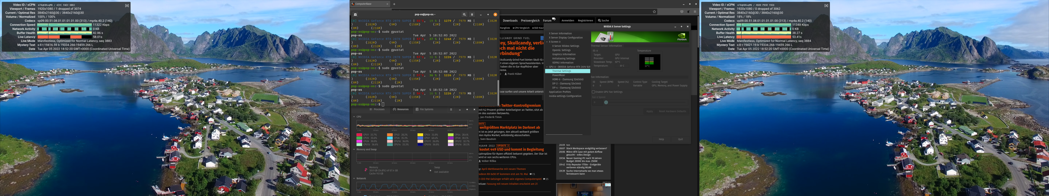Screen dimensions: 1049x196
Task: Open Forum menu item on ComputerBase
Action: coord(547,21)
